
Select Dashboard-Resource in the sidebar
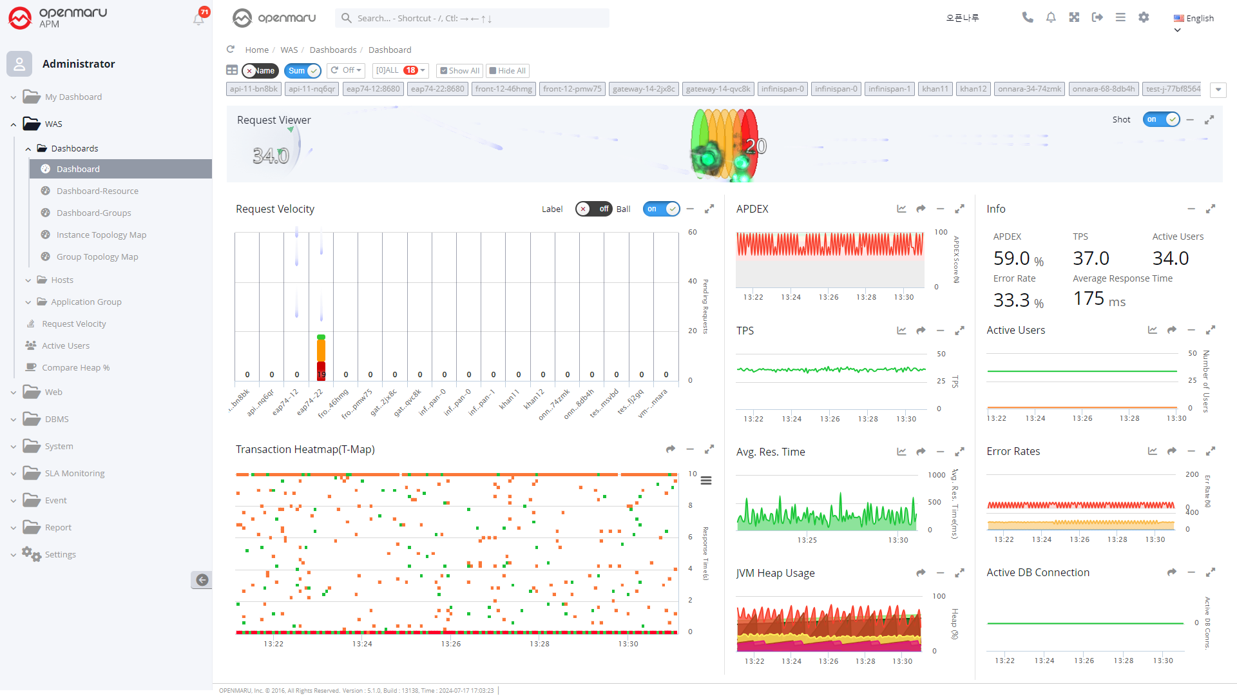click(x=97, y=191)
